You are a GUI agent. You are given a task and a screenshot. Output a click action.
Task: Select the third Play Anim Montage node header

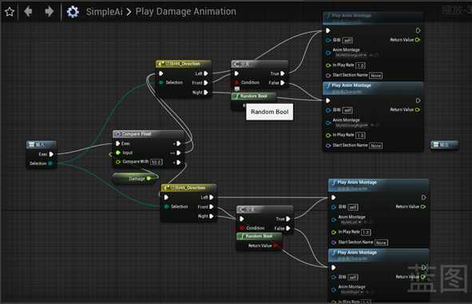coord(379,184)
